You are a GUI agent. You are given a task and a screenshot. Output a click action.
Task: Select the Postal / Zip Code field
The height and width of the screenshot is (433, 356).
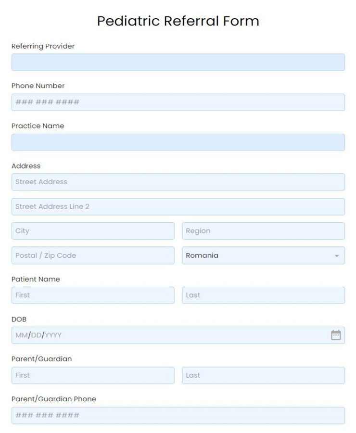pyautogui.click(x=92, y=255)
